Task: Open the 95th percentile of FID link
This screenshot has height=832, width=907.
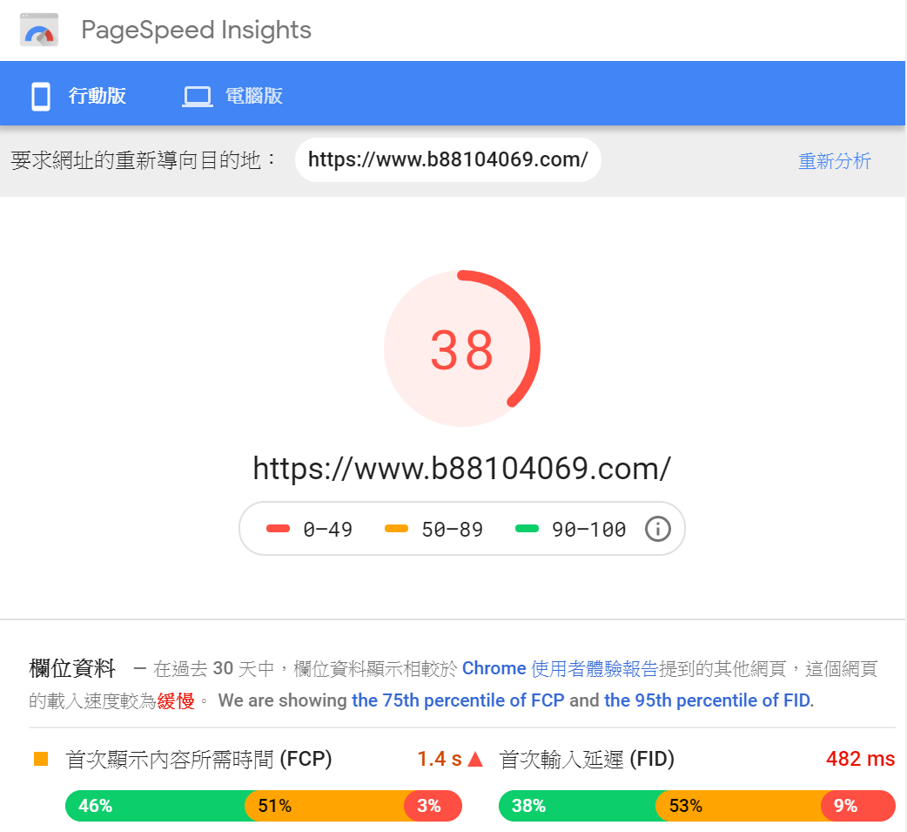Action: pyautogui.click(x=708, y=700)
